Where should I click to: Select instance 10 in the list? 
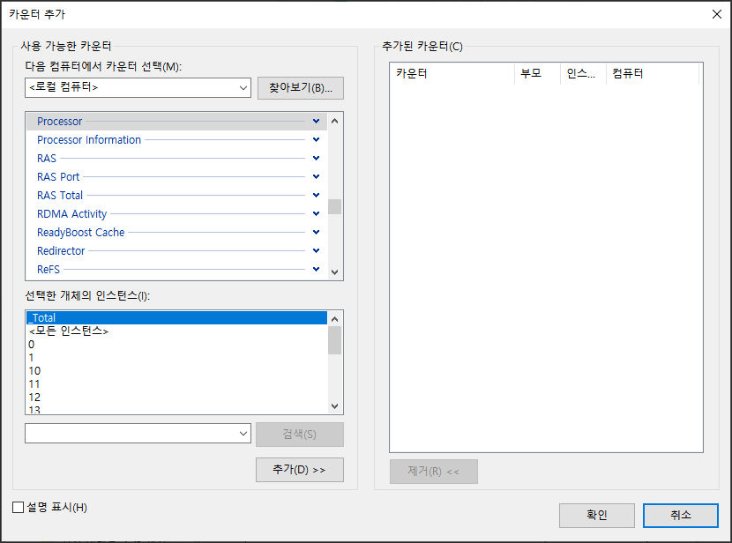pos(177,371)
